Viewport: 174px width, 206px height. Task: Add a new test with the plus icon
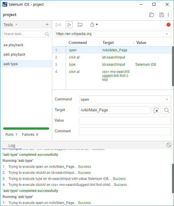(47, 25)
